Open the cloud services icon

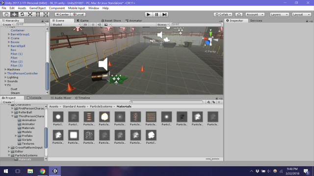click(239, 15)
